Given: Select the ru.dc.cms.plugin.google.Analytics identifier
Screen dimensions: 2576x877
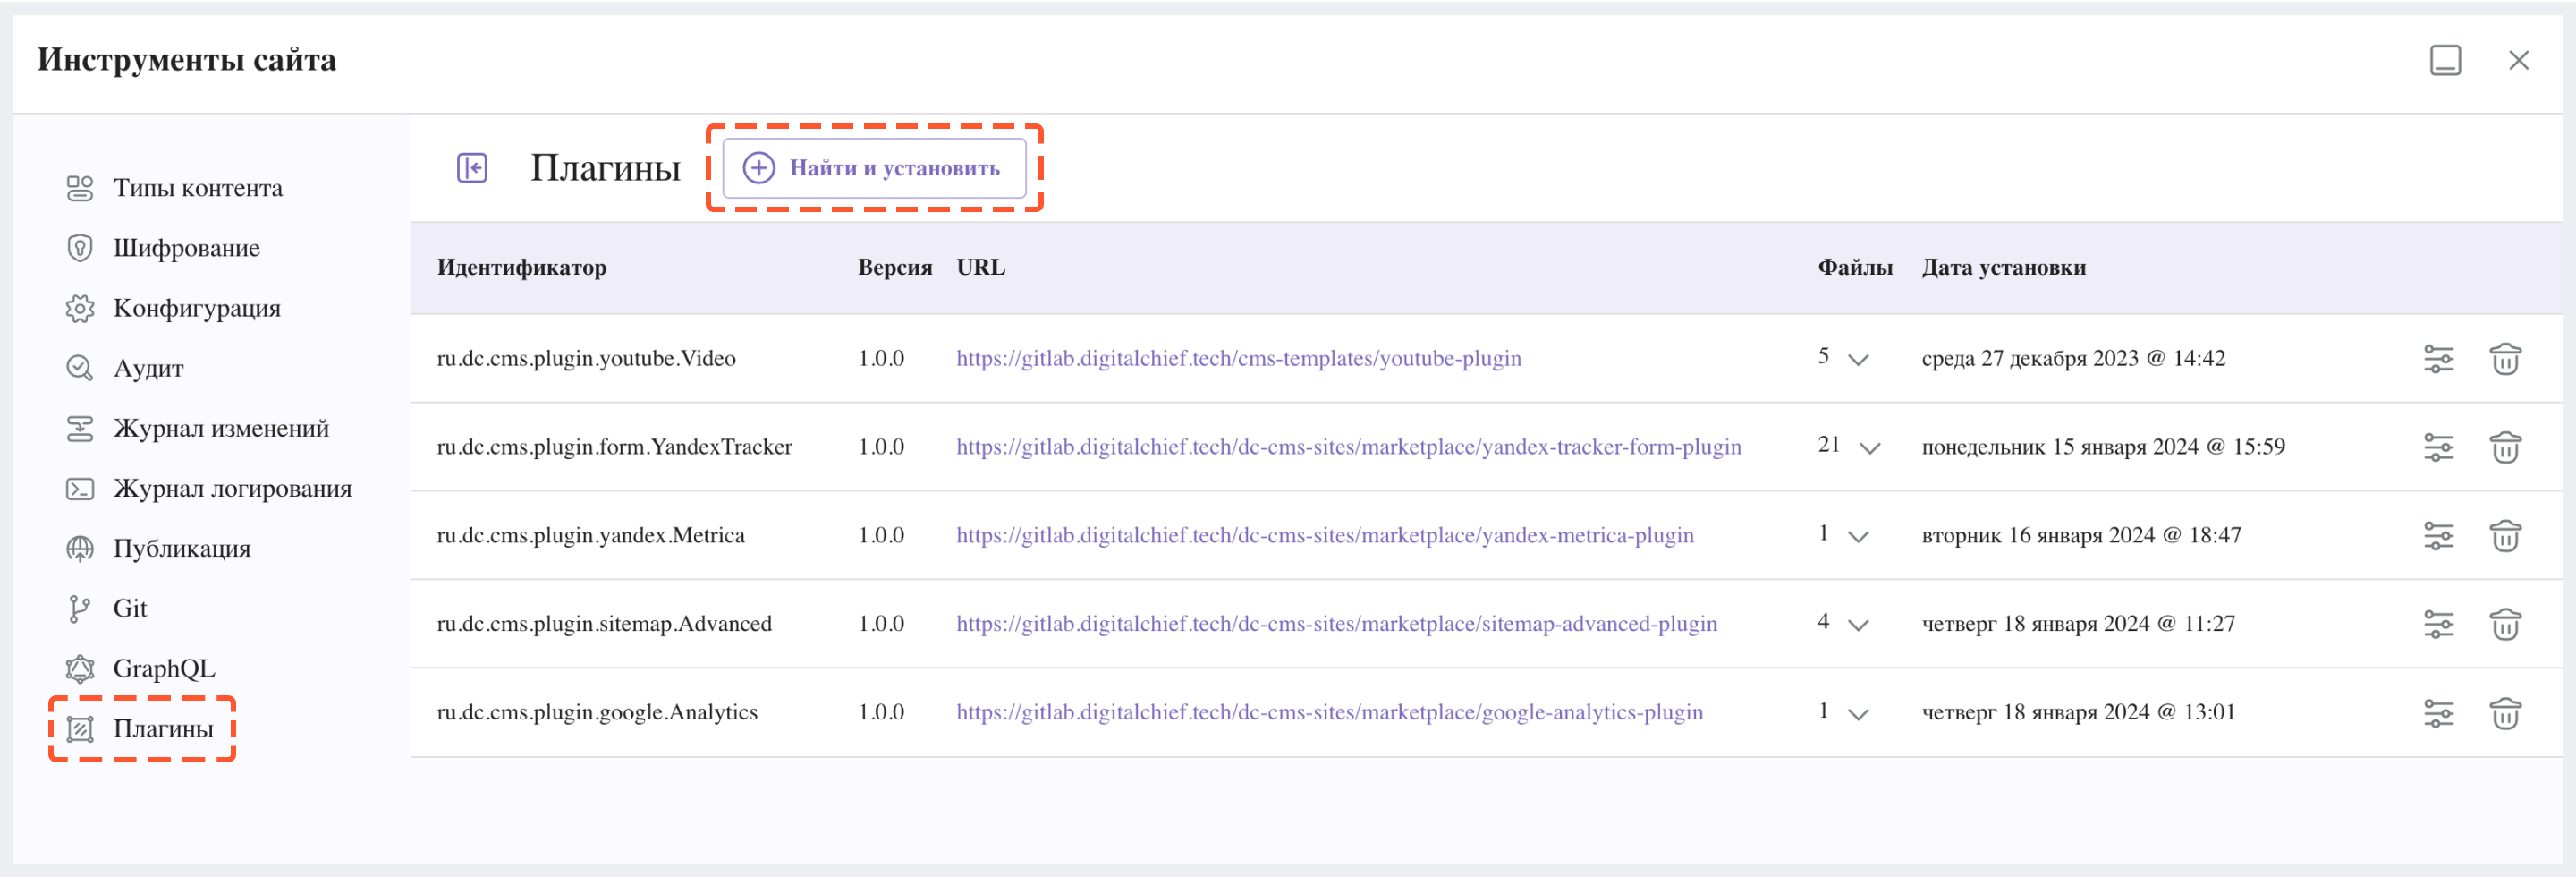Looking at the screenshot, I should pos(597,713).
